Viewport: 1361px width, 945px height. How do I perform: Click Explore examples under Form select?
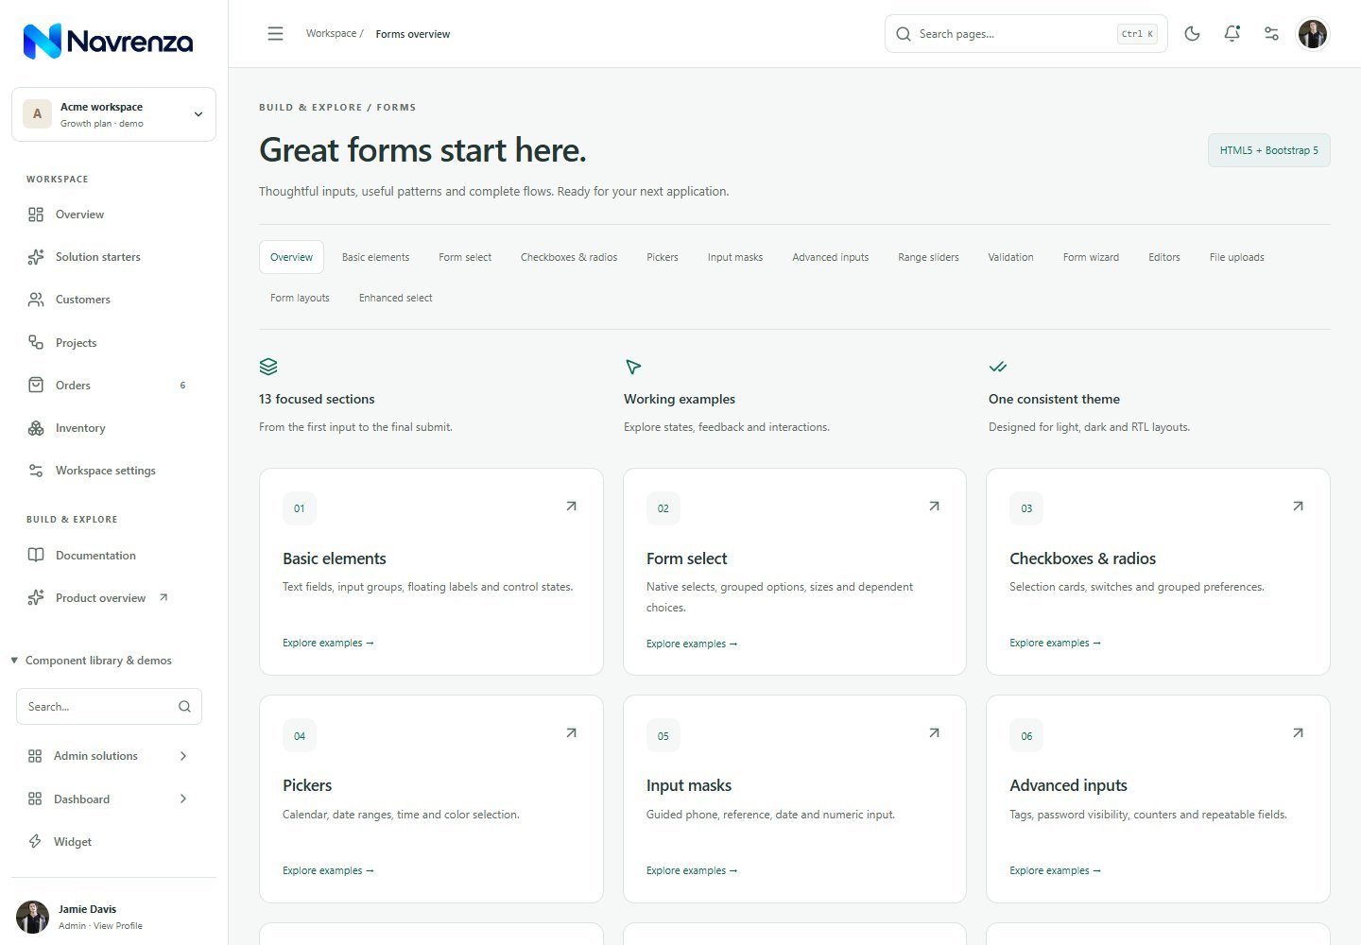[x=692, y=644]
